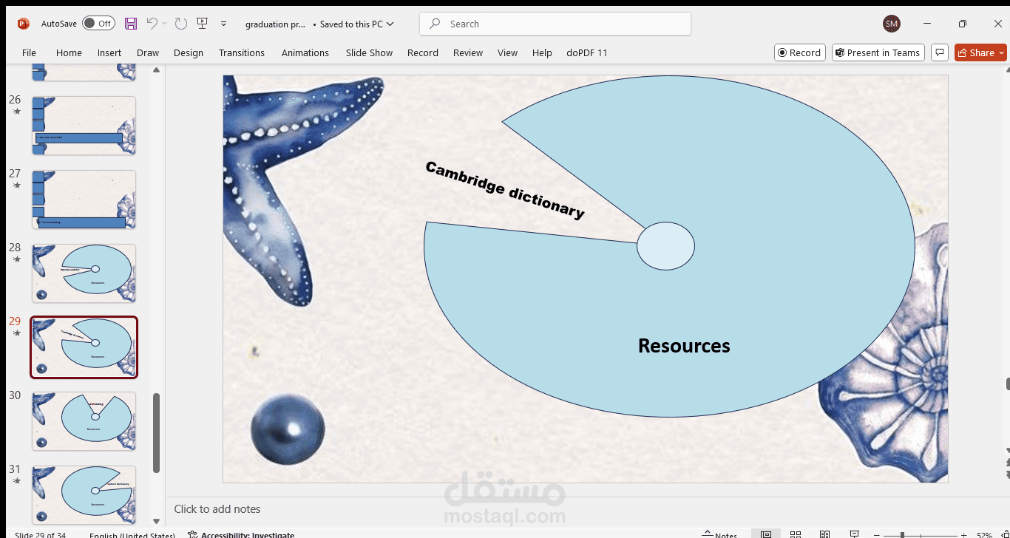The height and width of the screenshot is (538, 1010).
Task: Toggle the AutoSave switch
Action: coord(98,24)
